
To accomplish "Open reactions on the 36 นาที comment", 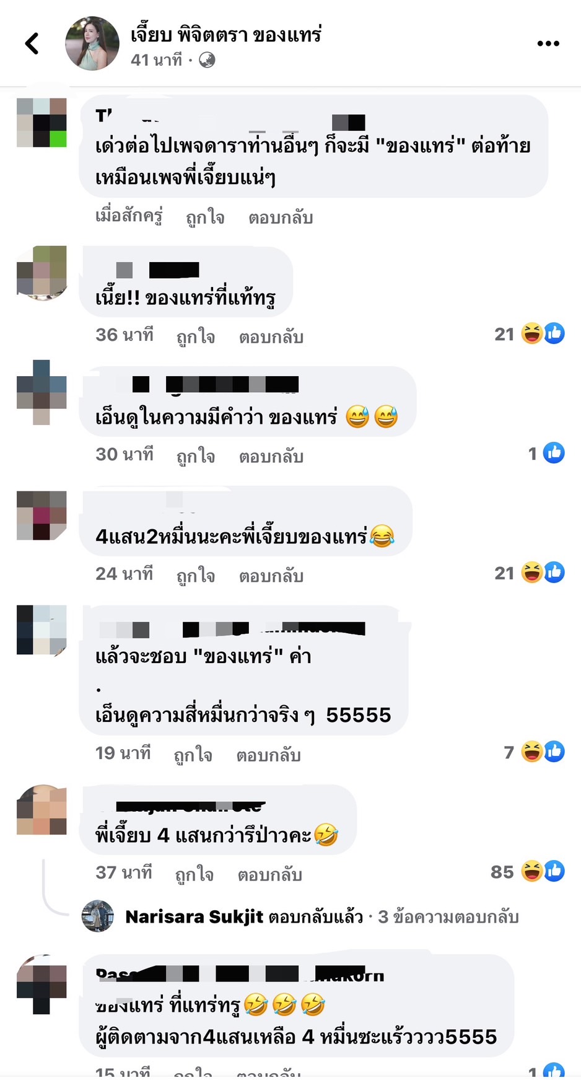I will click(x=530, y=334).
